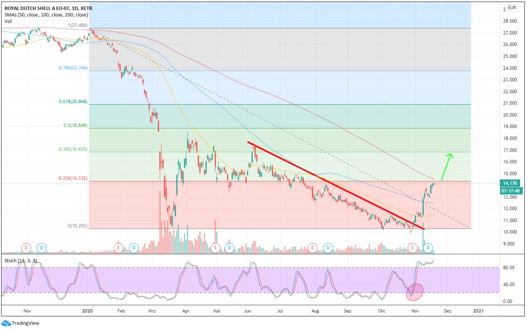The width and height of the screenshot is (527, 329).
Task: Select the thick red trend line drawing
Action: [336, 186]
